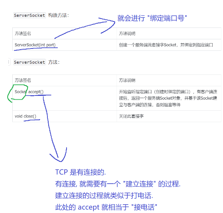Image resolution: width=223 pixels, height=213 pixels.
Task: Click the note TCP 是有连接的.
Action: coord(80,172)
